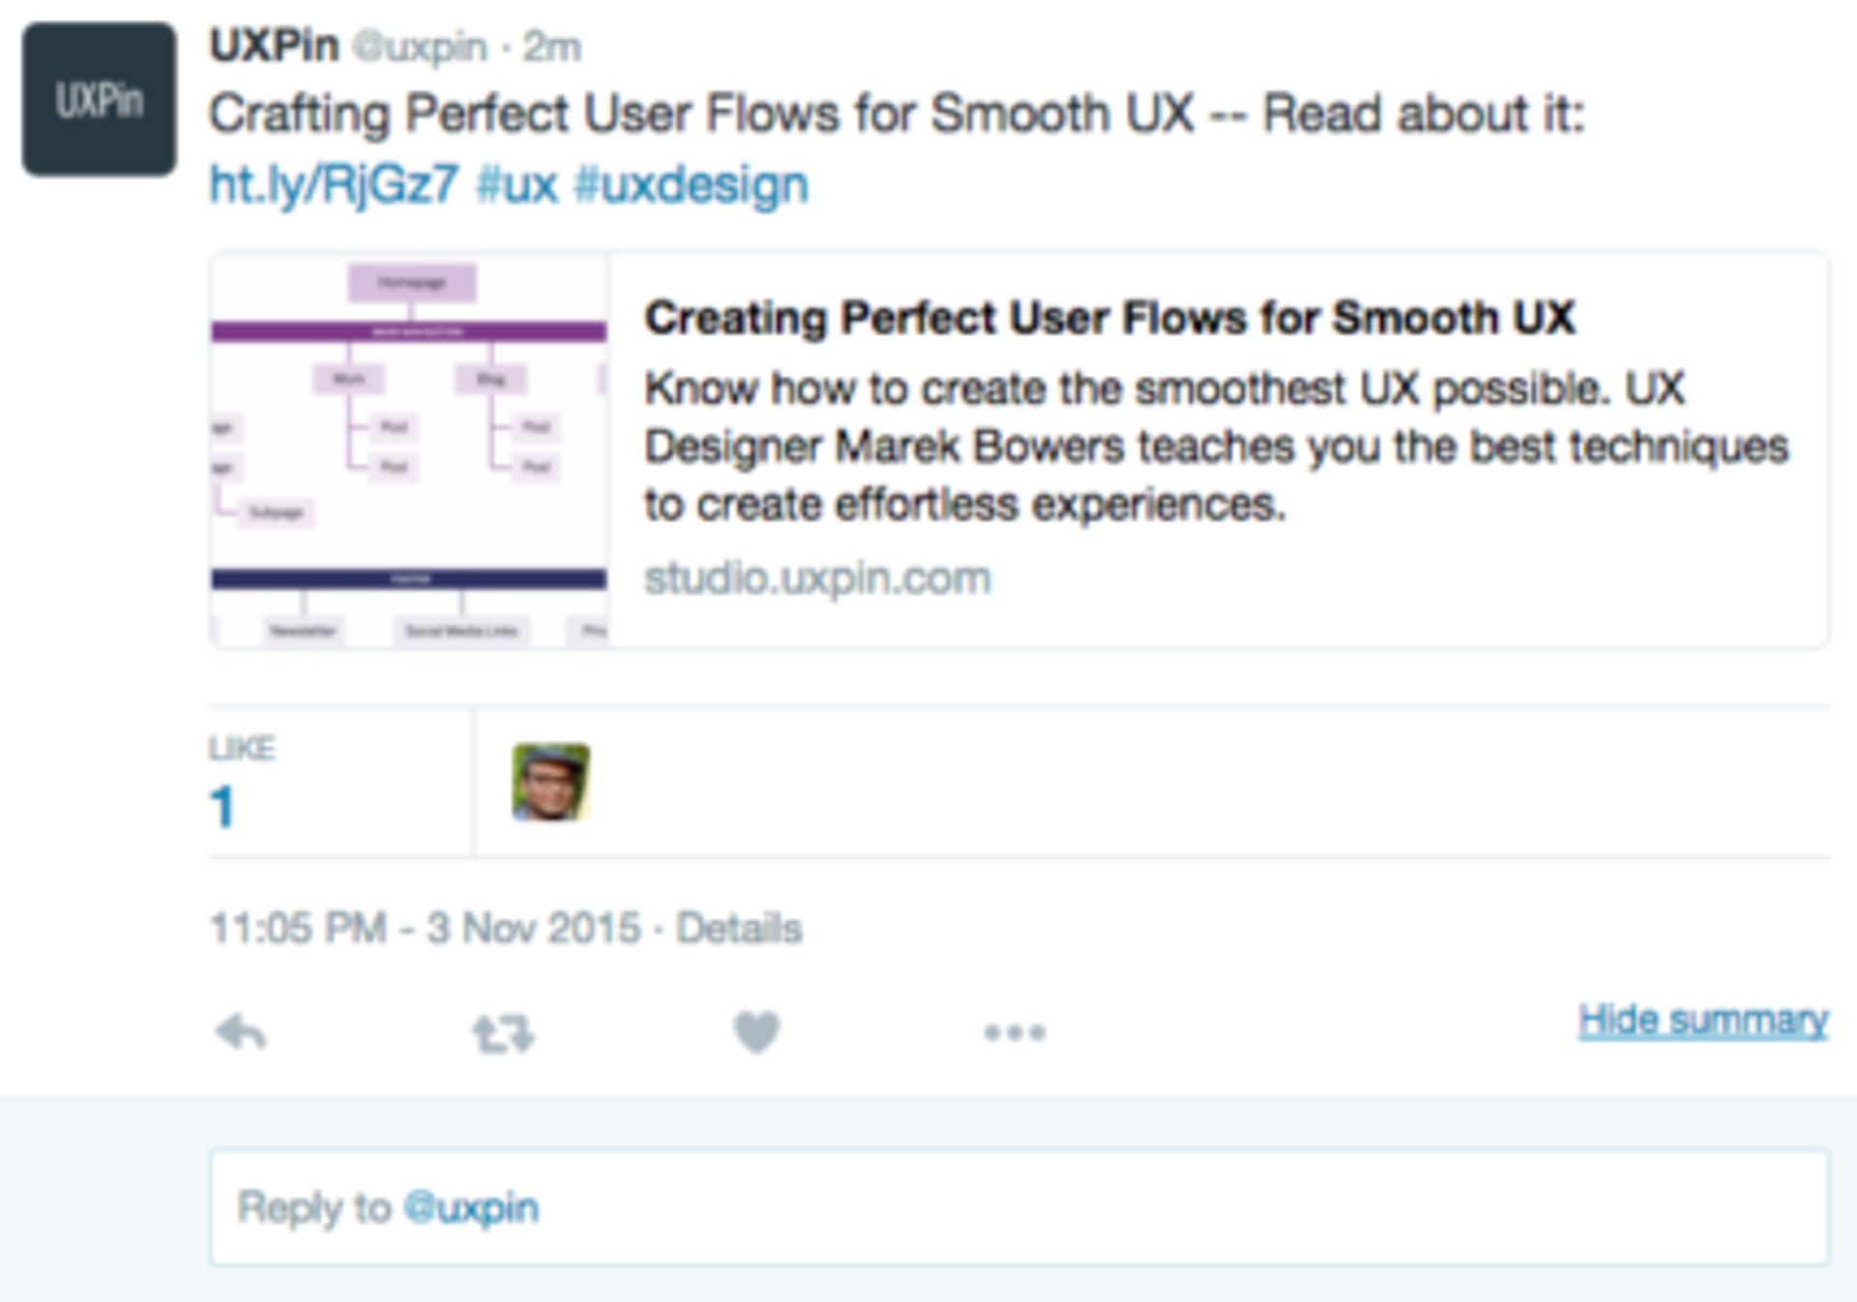View the like count of 1

223,807
